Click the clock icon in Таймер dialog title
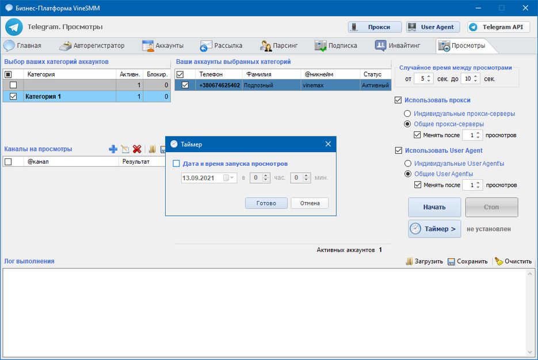This screenshot has width=538, height=360. click(174, 144)
